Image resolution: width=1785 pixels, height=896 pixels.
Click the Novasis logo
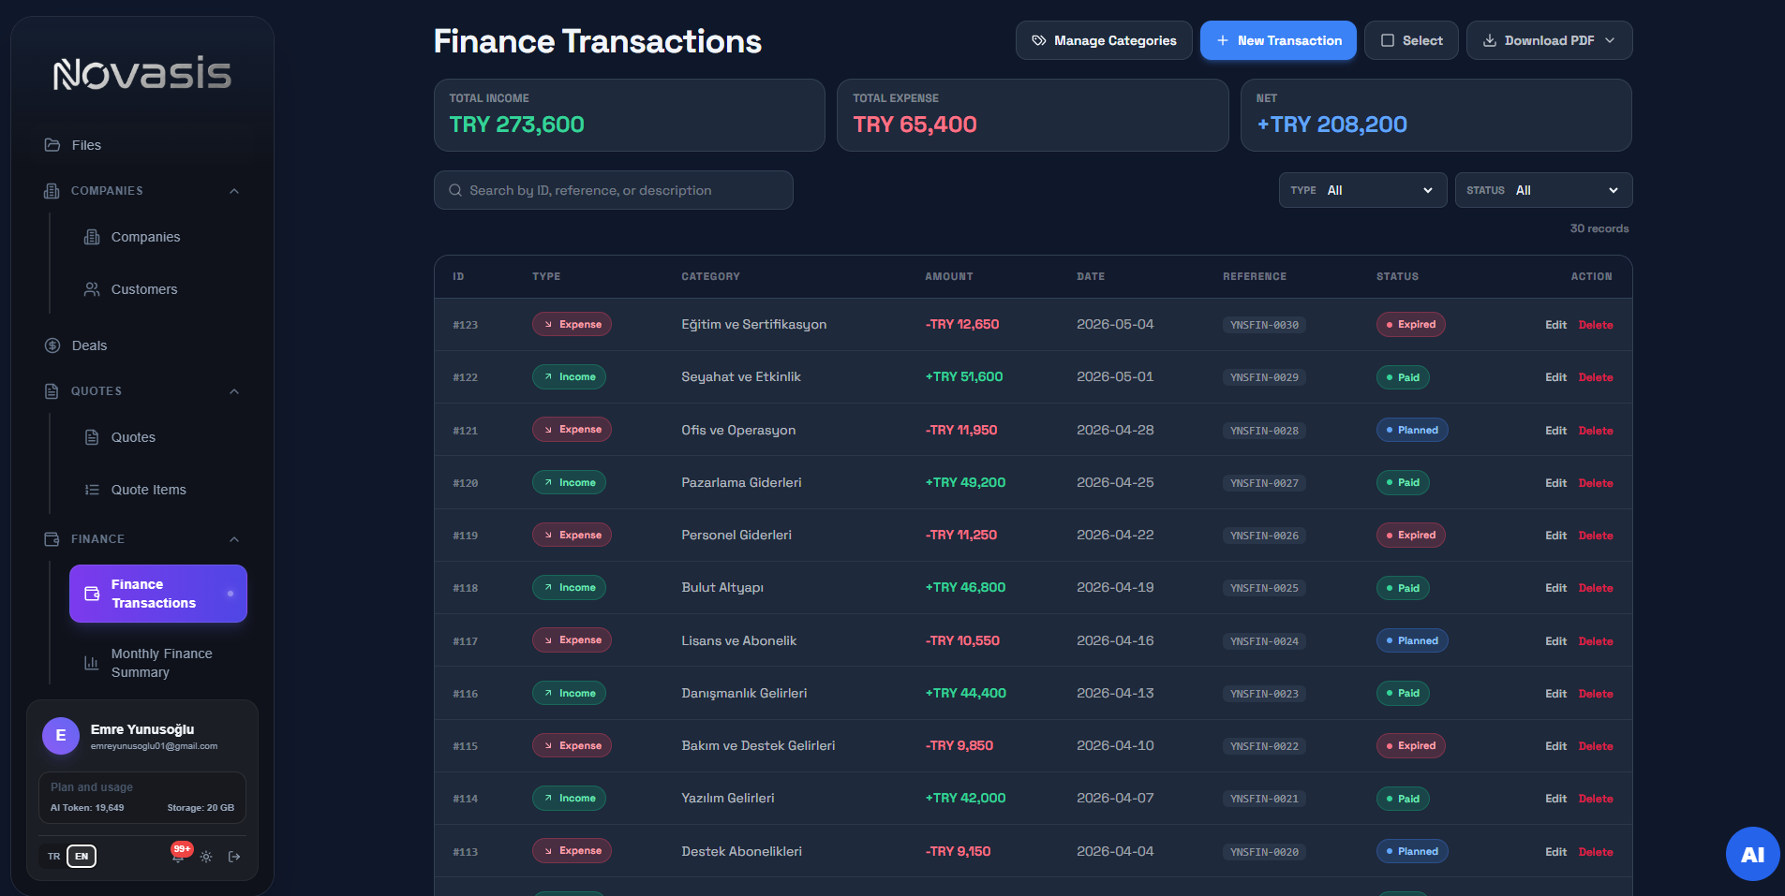click(x=142, y=74)
